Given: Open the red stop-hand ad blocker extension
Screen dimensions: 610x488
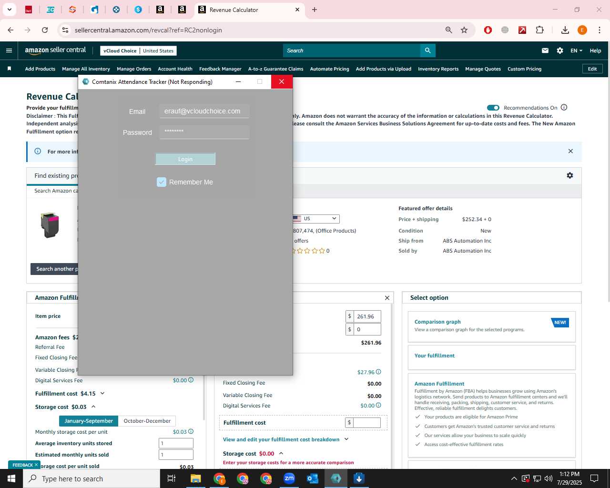Looking at the screenshot, I should pos(488,30).
